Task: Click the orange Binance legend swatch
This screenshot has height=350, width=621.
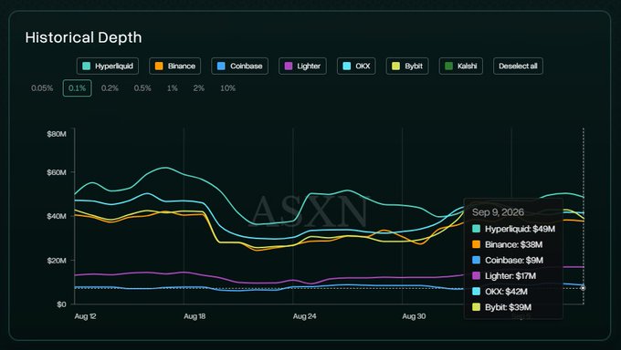Action: click(159, 66)
